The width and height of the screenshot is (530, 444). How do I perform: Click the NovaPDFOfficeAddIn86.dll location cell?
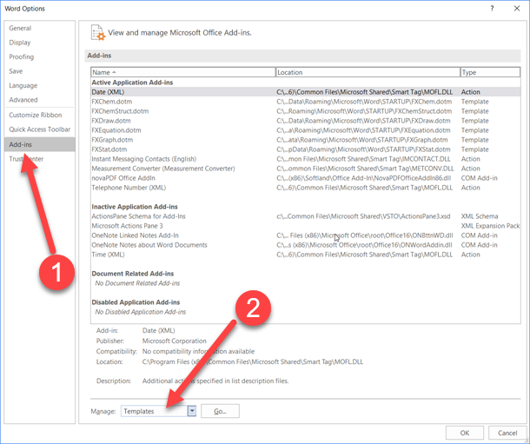[x=364, y=178]
